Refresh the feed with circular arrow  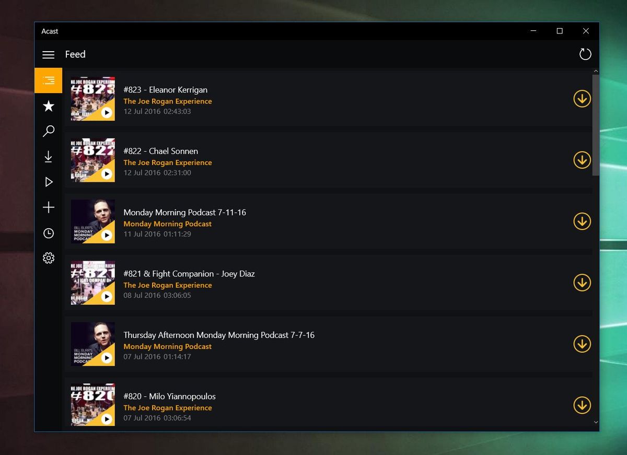point(585,54)
